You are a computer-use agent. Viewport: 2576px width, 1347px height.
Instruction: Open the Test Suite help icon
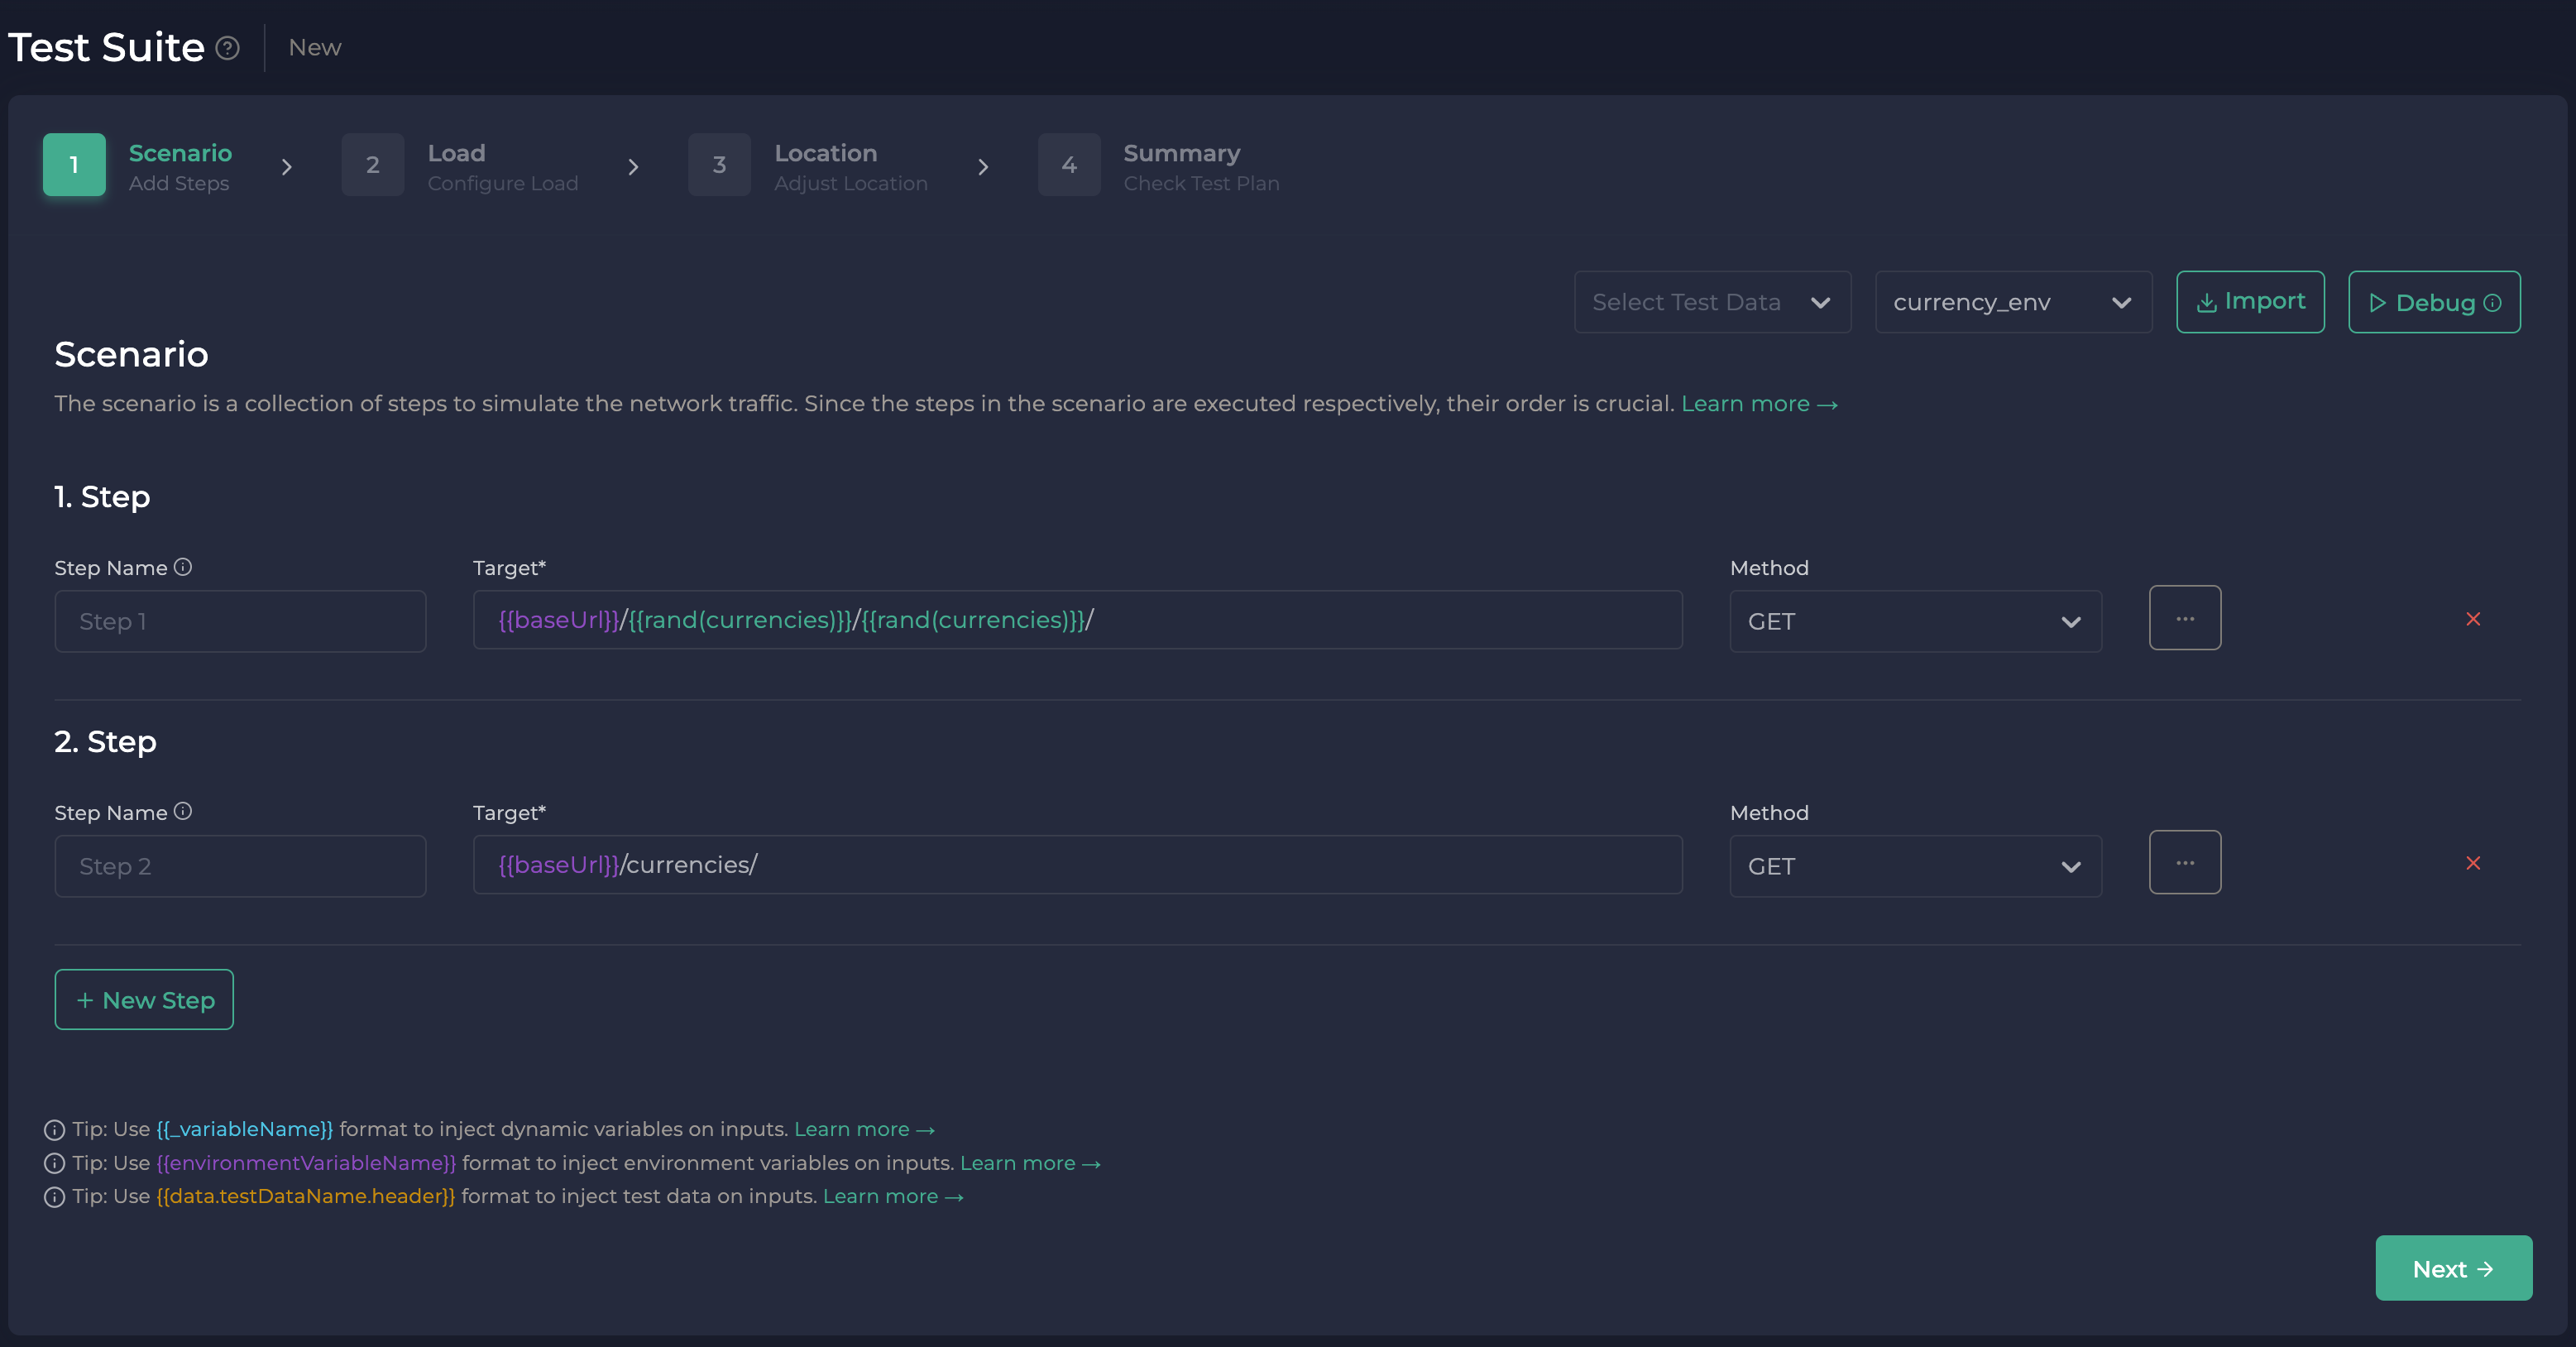228,47
